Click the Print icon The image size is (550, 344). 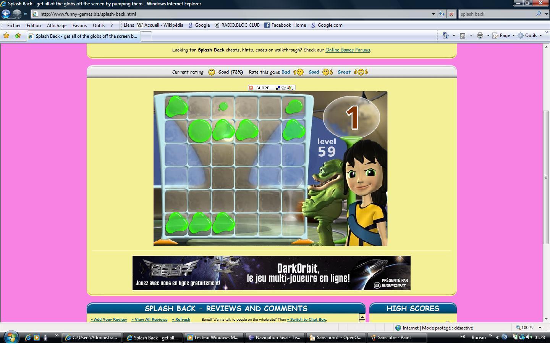[480, 35]
